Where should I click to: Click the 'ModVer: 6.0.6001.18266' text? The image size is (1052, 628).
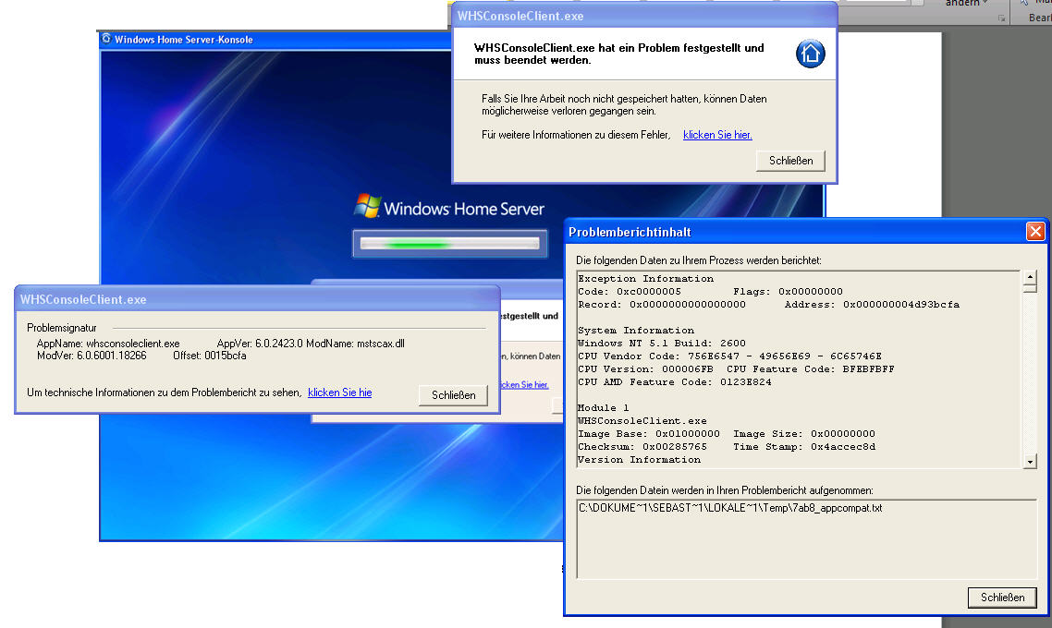(92, 356)
